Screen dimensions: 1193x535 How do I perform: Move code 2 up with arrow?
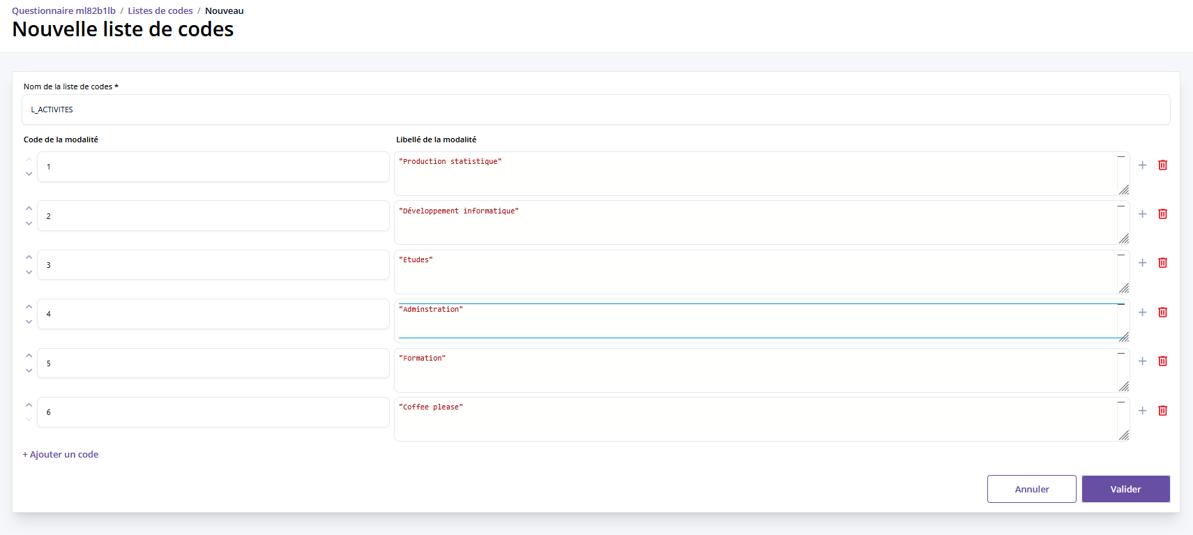(29, 209)
